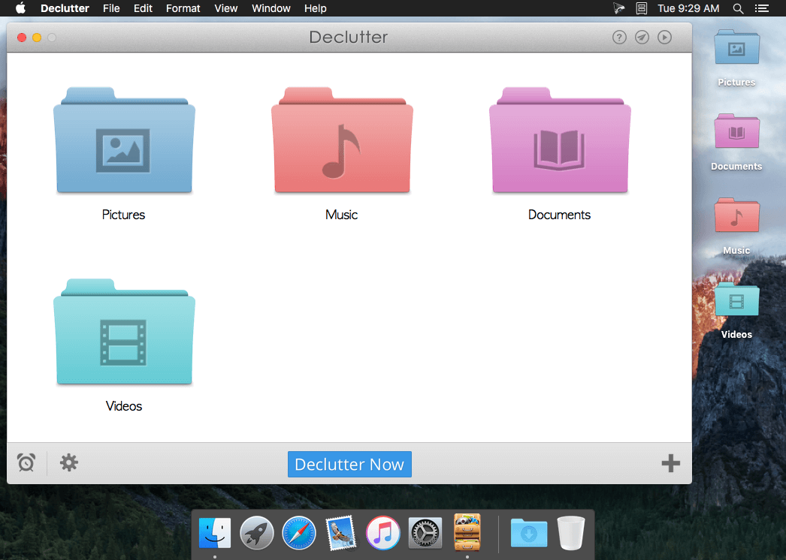Image resolution: width=786 pixels, height=560 pixels.
Task: Click the Declutter Now button
Action: point(349,465)
